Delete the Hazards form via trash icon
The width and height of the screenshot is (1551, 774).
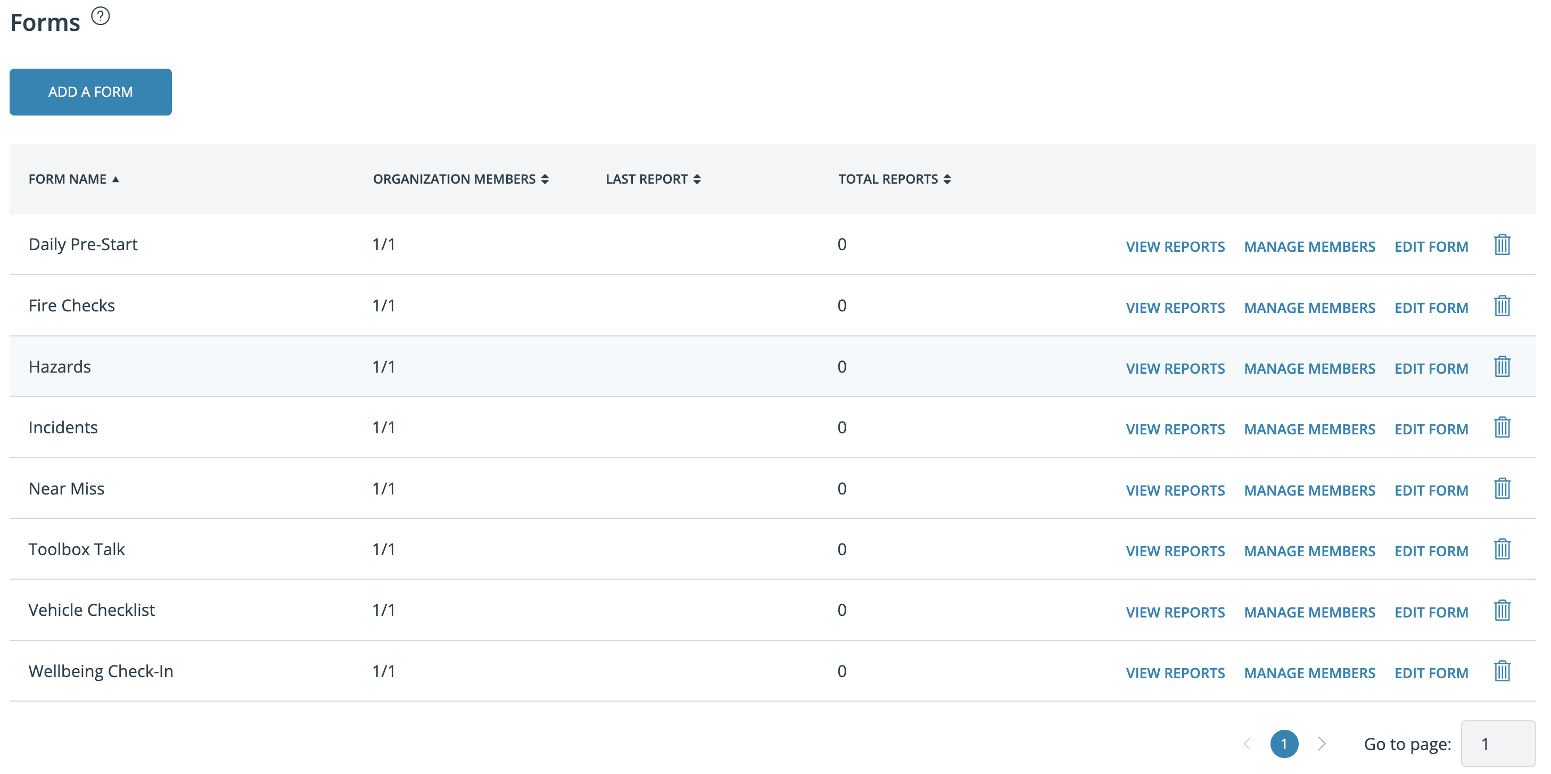click(1501, 367)
